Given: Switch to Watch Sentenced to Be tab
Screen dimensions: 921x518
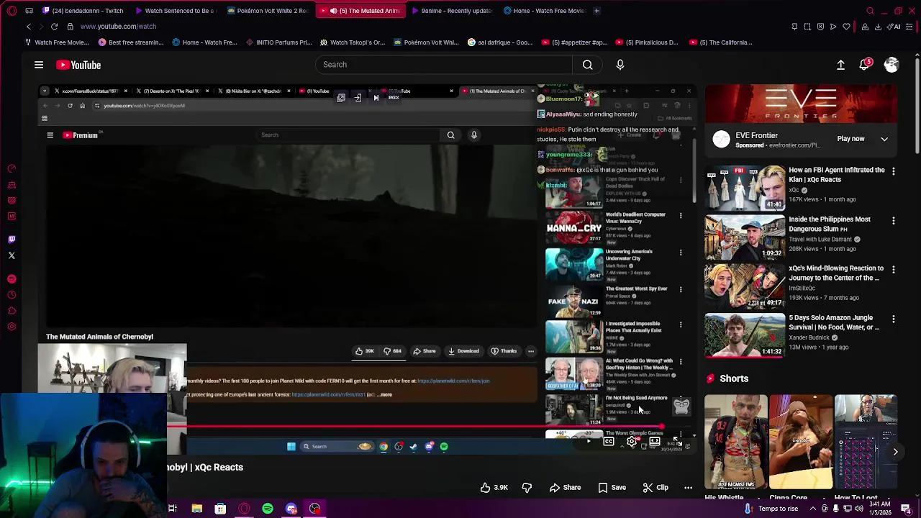Looking at the screenshot, I should 176,11.
